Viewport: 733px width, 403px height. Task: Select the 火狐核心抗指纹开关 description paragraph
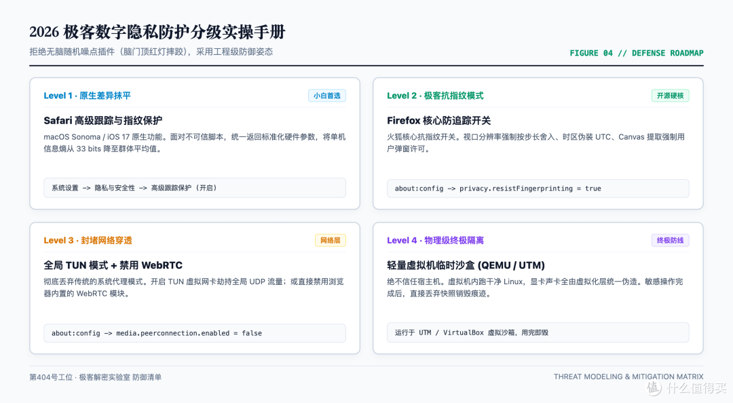click(535, 142)
